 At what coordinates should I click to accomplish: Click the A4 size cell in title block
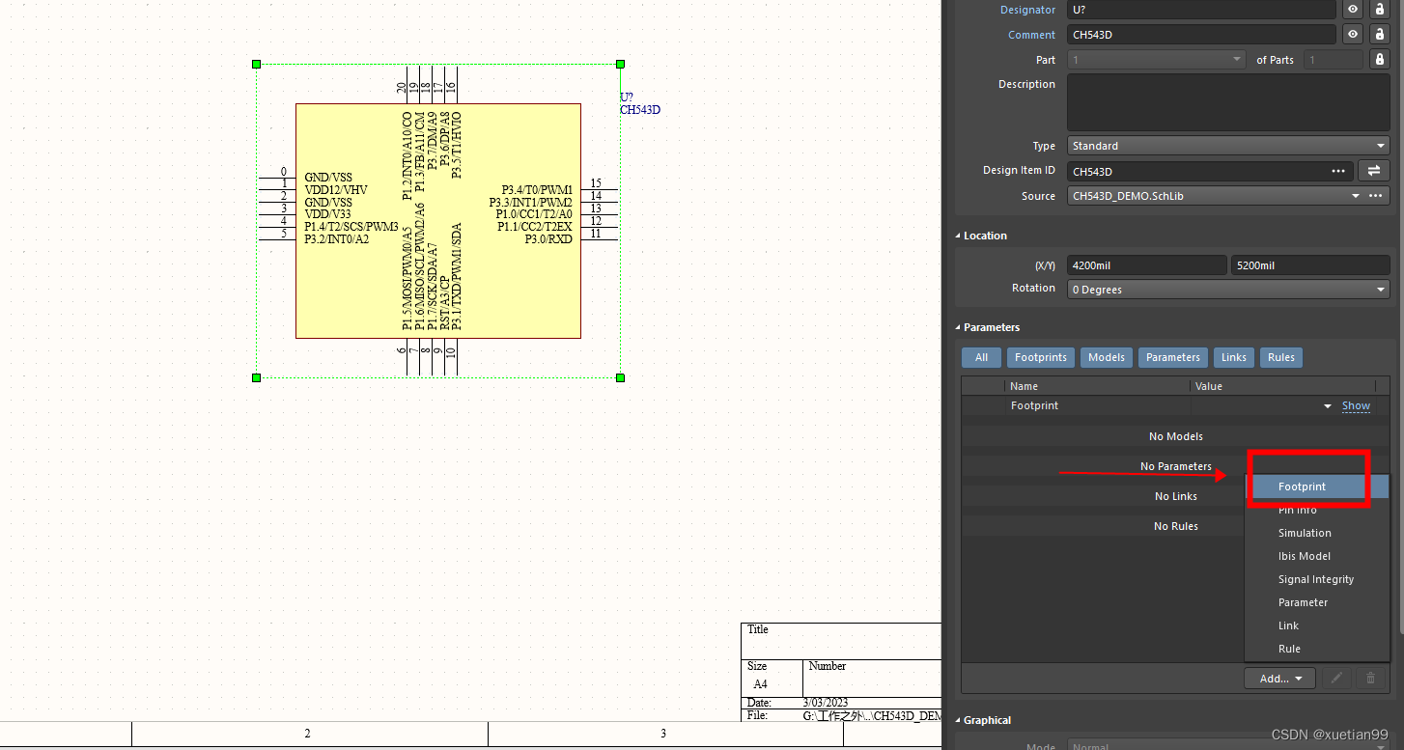click(x=760, y=684)
